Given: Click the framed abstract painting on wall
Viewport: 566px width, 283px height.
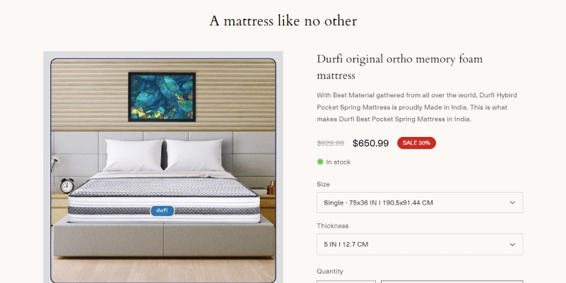Looking at the screenshot, I should (x=162, y=97).
